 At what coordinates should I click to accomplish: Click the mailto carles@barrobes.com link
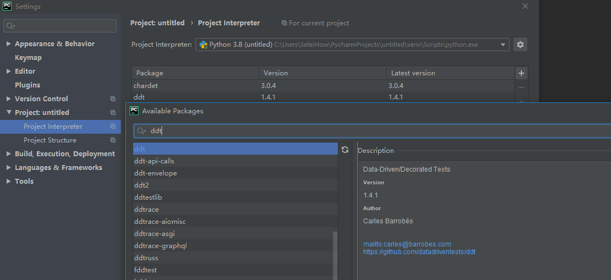point(407,244)
